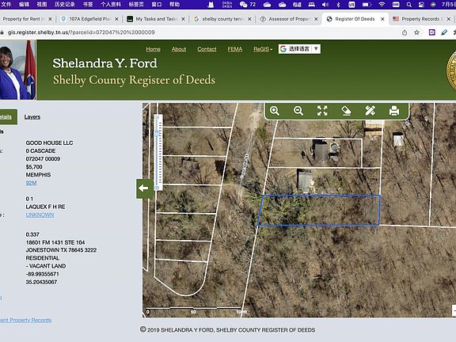Print the current map view
The height and width of the screenshot is (342, 456).
tap(394, 111)
